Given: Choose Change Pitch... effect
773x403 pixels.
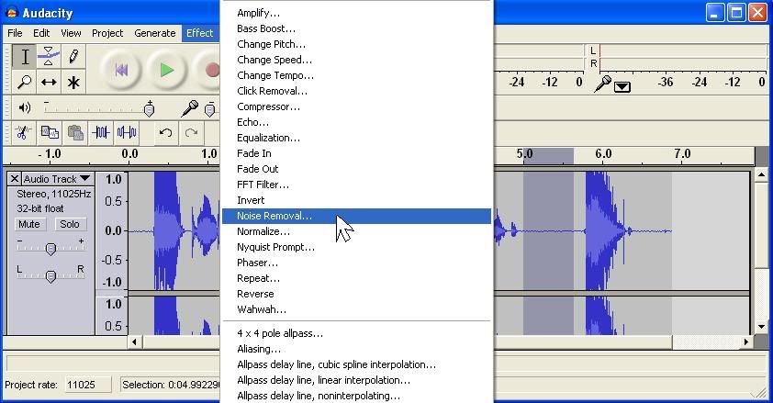Looking at the screenshot, I should pos(356,44).
